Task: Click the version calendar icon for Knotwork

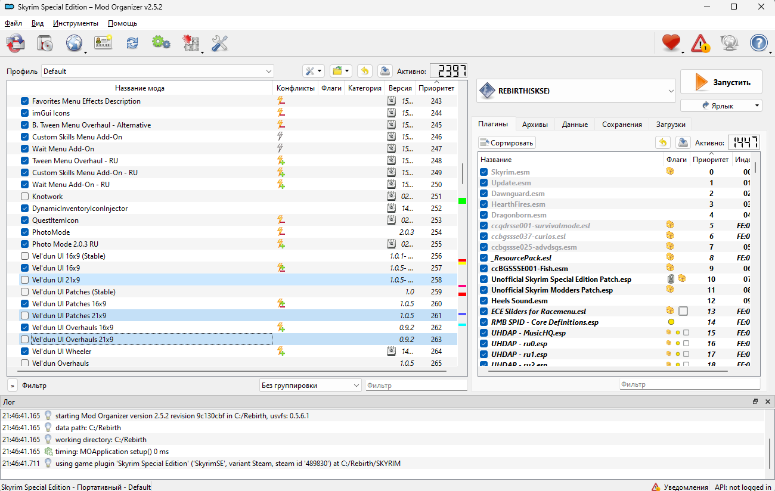Action: (x=391, y=197)
